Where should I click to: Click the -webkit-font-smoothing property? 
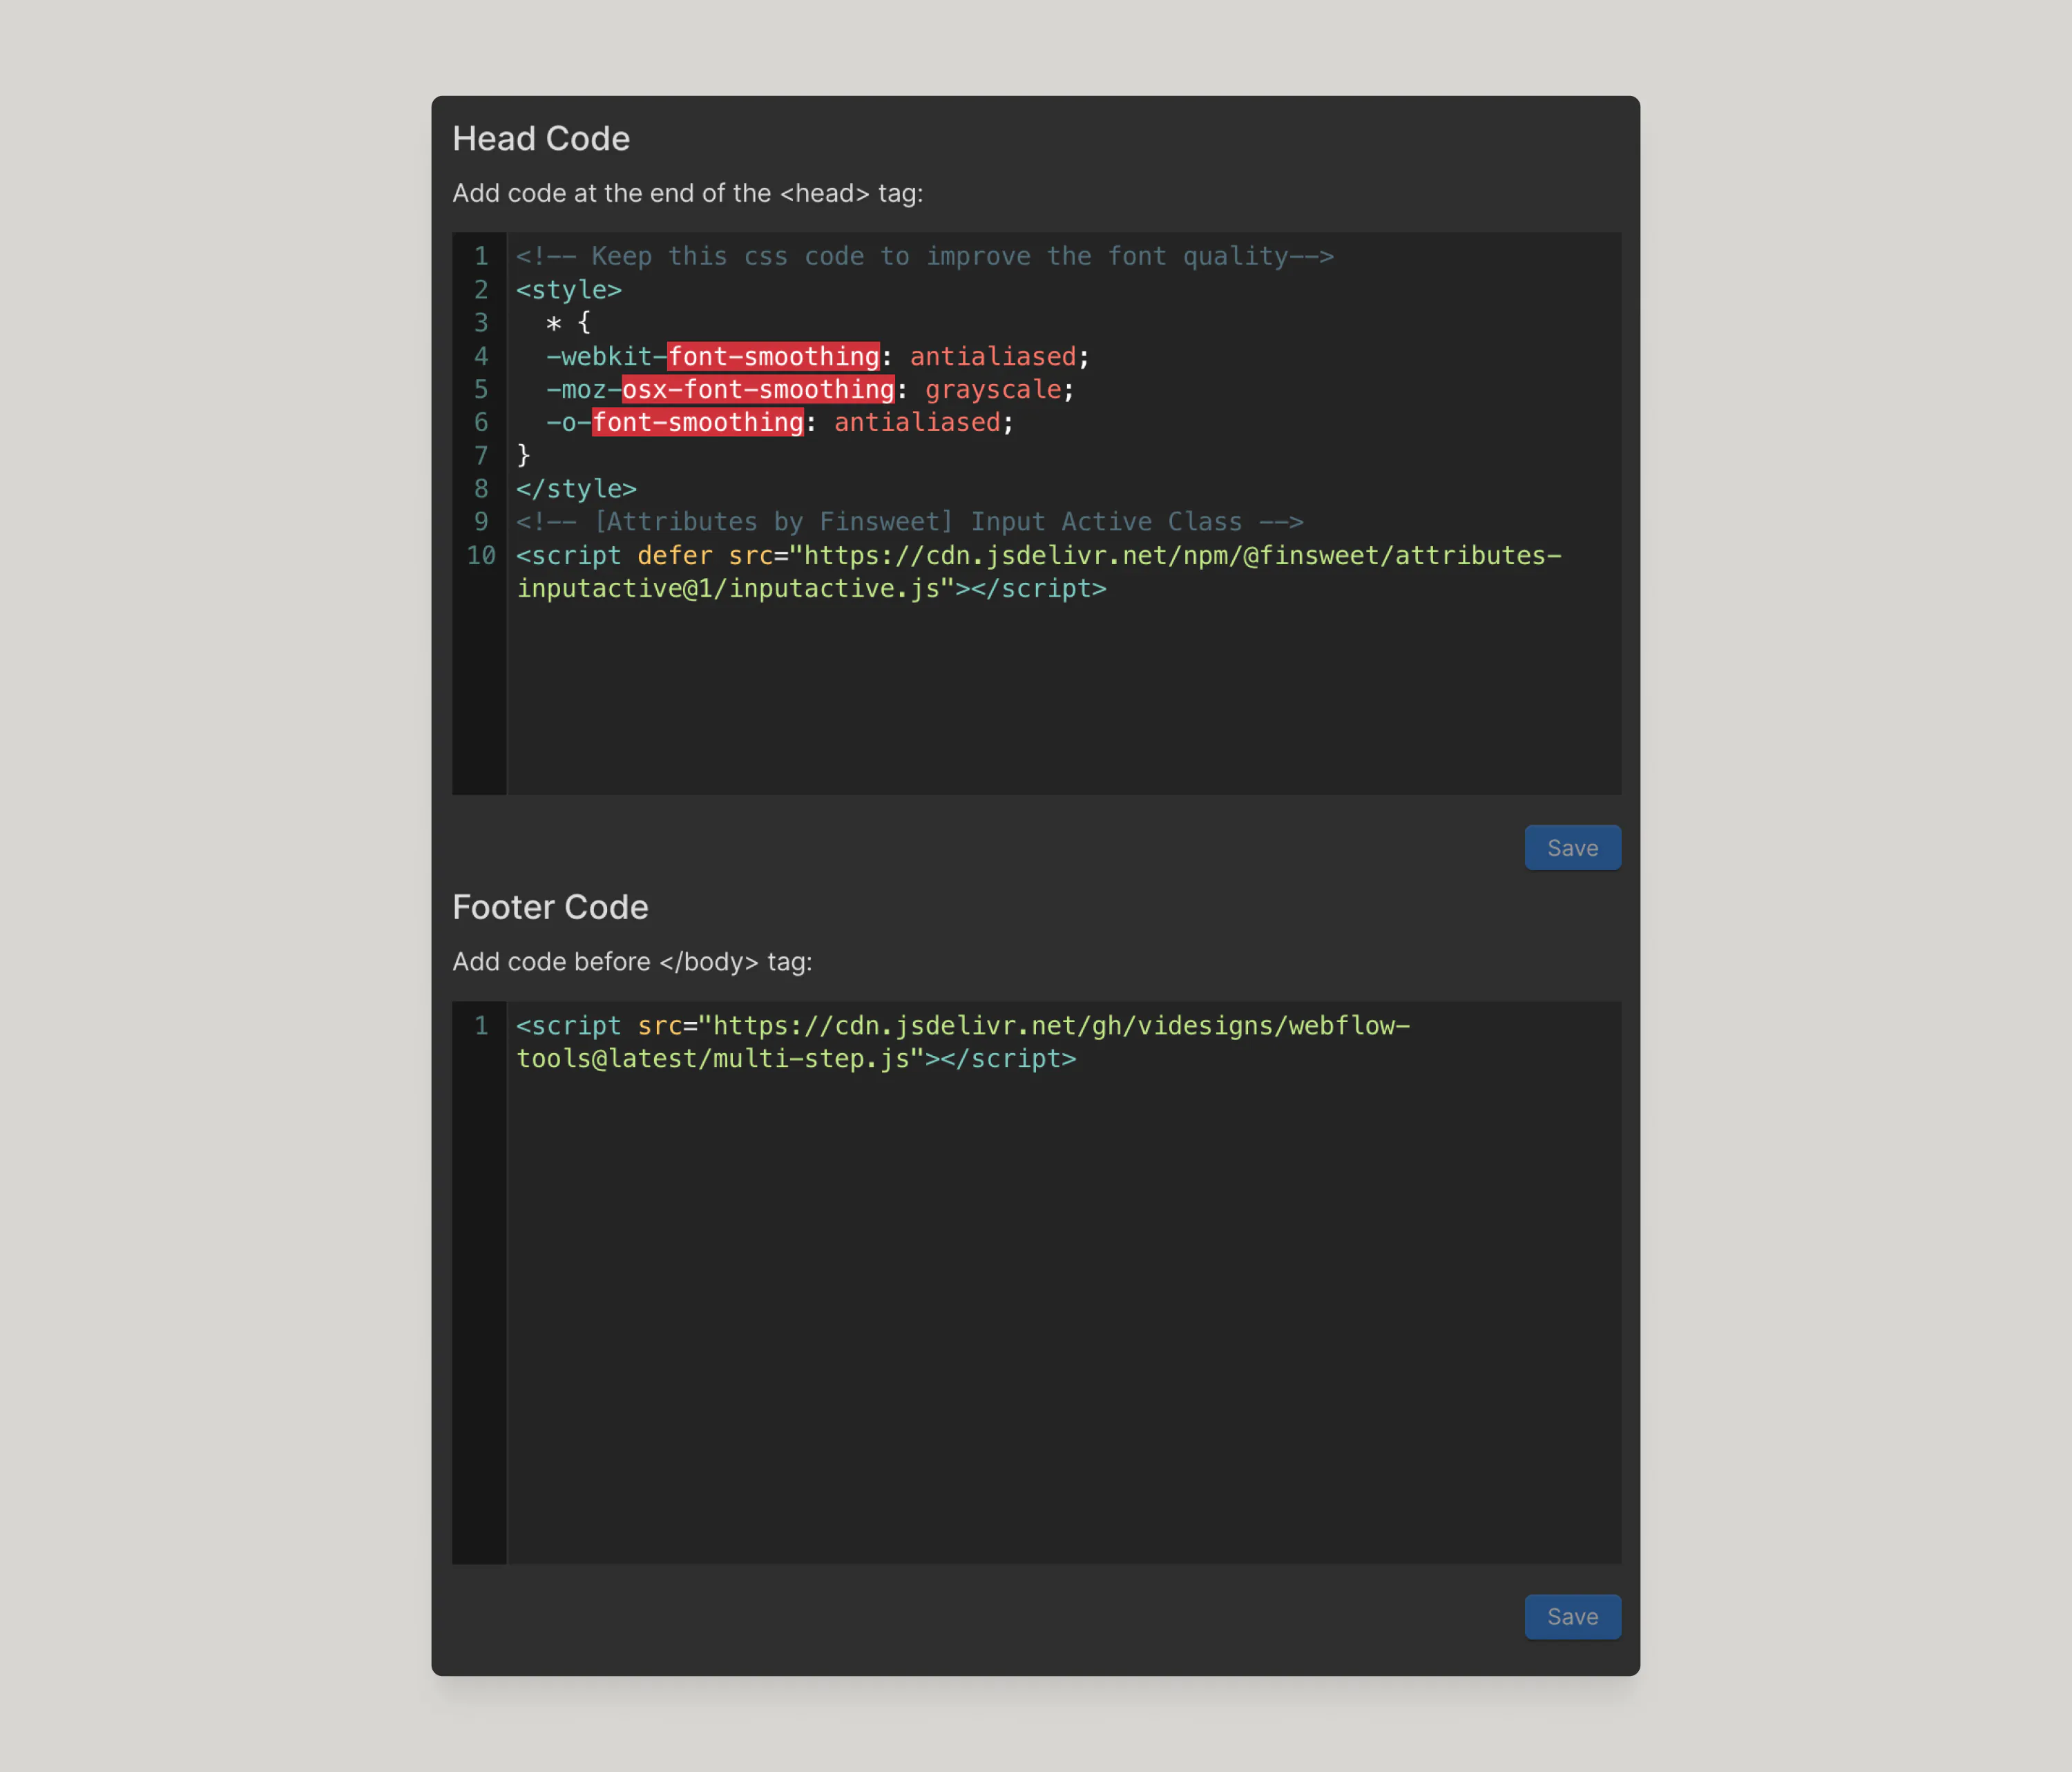click(x=712, y=357)
